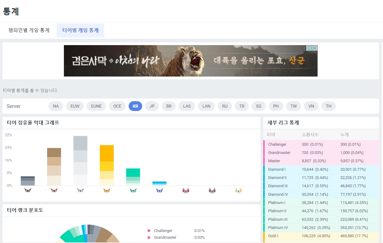
Task: Click the Gold tier emblem icon
Action: point(107,191)
